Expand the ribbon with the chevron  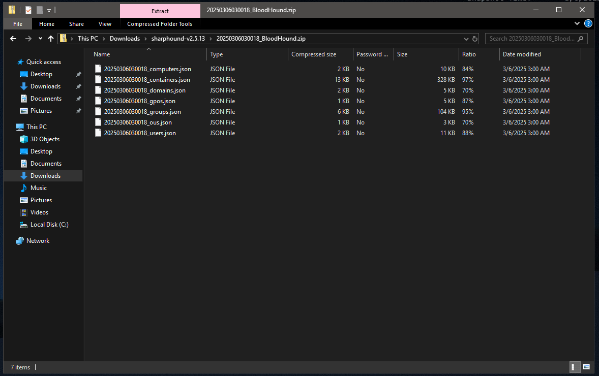pyautogui.click(x=577, y=24)
